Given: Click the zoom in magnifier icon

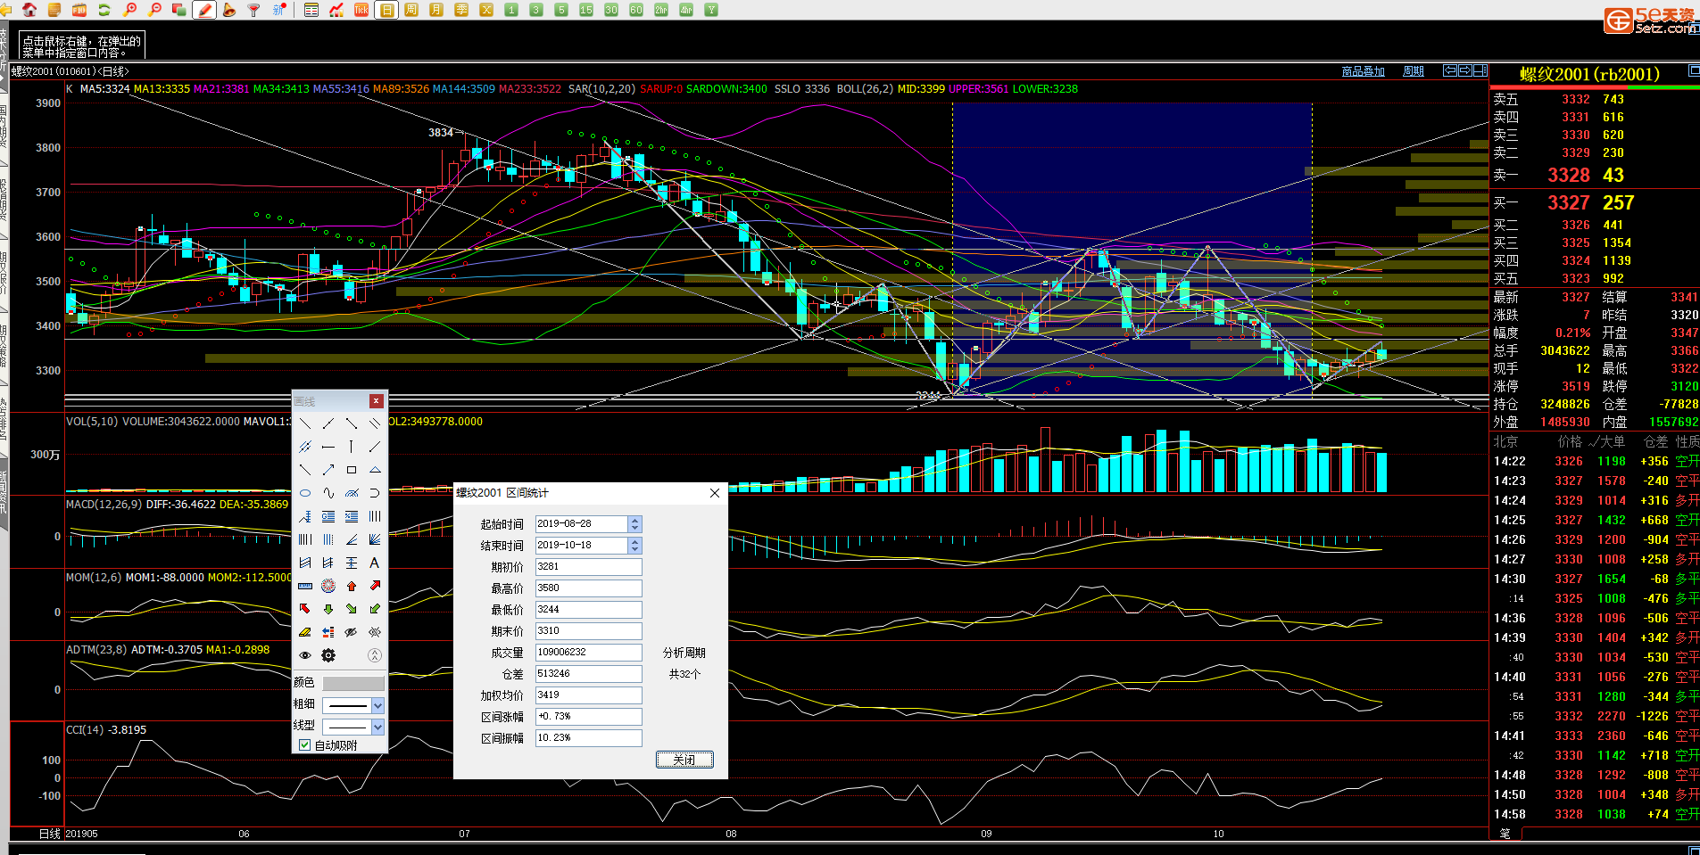Looking at the screenshot, I should pyautogui.click(x=130, y=10).
